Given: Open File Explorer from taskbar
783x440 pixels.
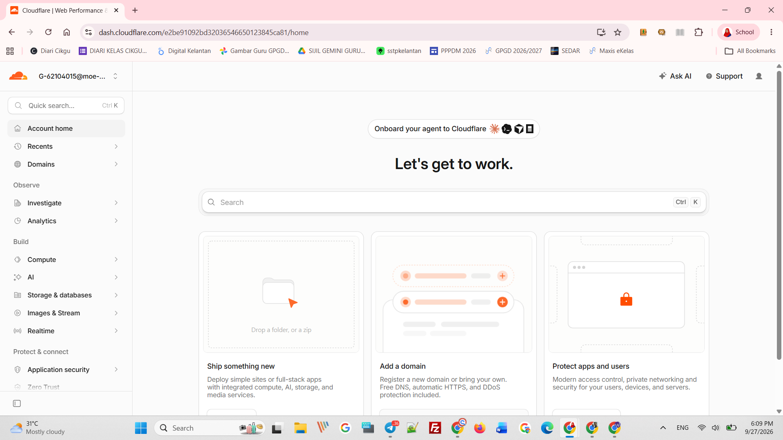Looking at the screenshot, I should [x=300, y=428].
